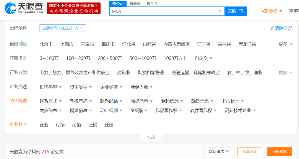Clear the MCN search text with the × icon
Screen dimensions: 299x159
click(220, 11)
